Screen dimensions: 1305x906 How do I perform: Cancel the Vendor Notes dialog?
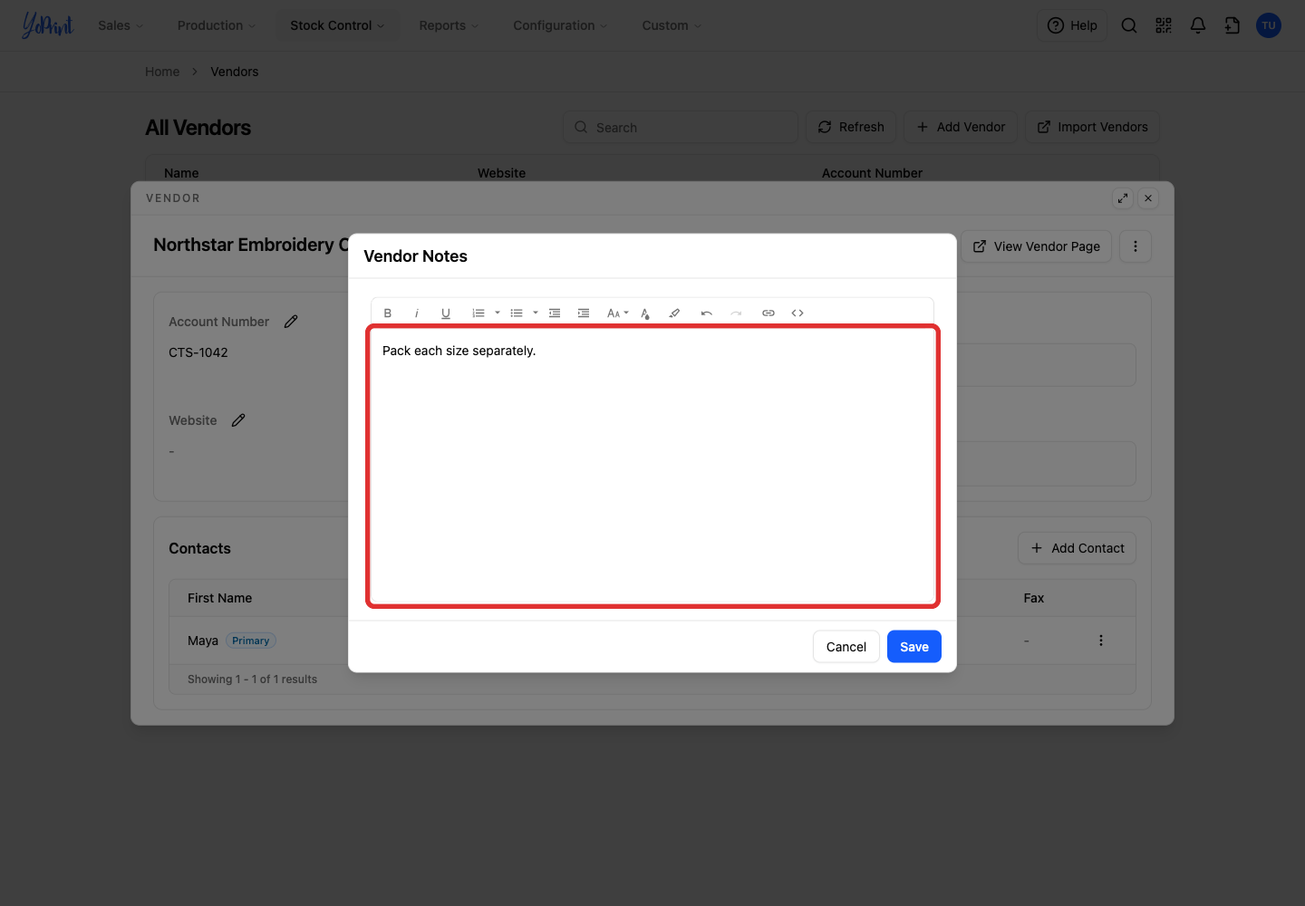click(x=846, y=647)
